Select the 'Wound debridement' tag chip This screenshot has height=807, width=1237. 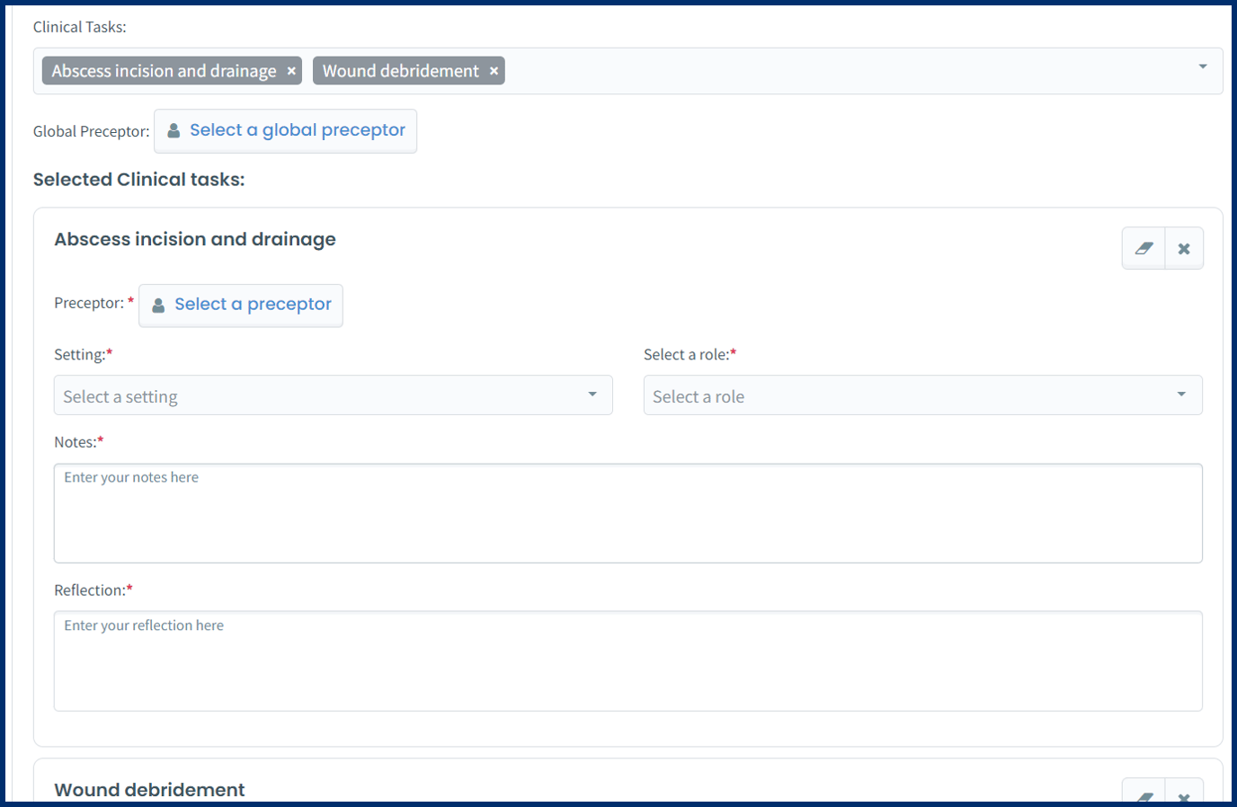coord(400,70)
